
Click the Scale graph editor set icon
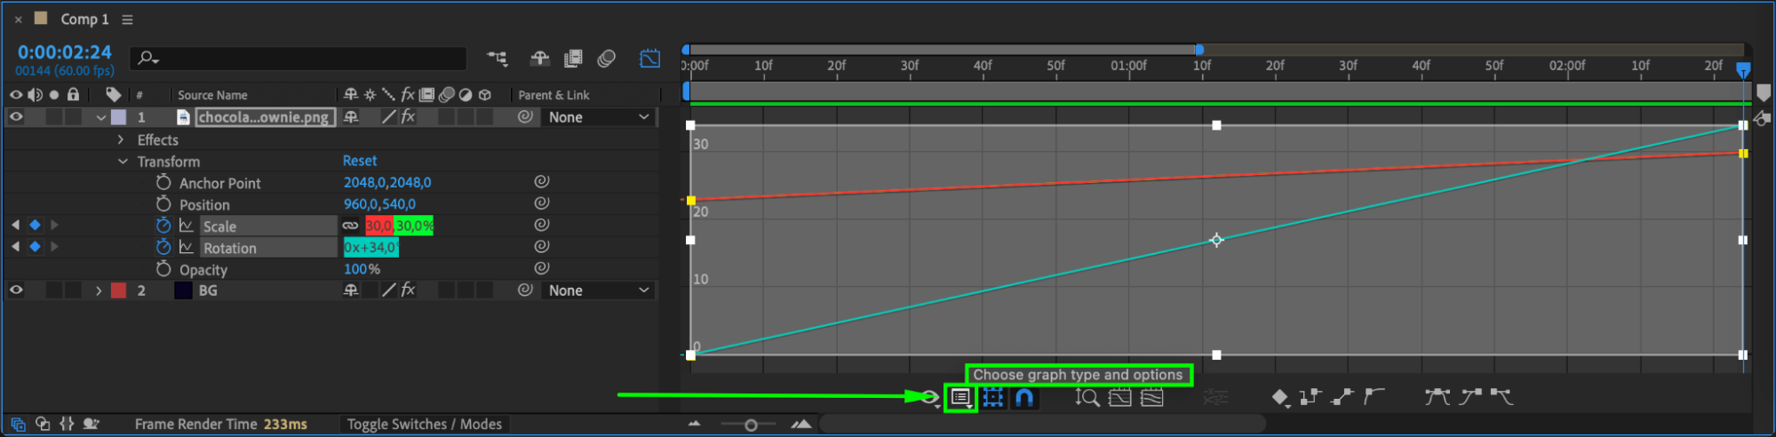pyautogui.click(x=187, y=226)
